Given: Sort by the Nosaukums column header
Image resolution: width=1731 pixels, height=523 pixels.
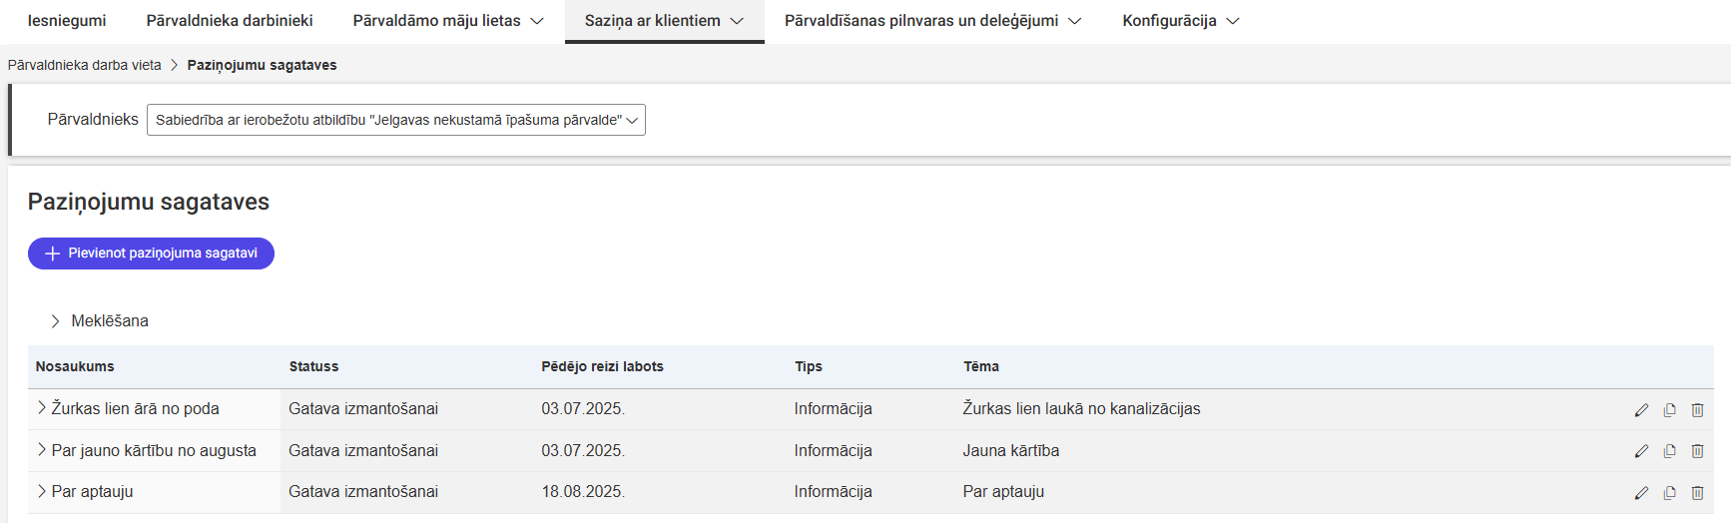Looking at the screenshot, I should pyautogui.click(x=75, y=366).
